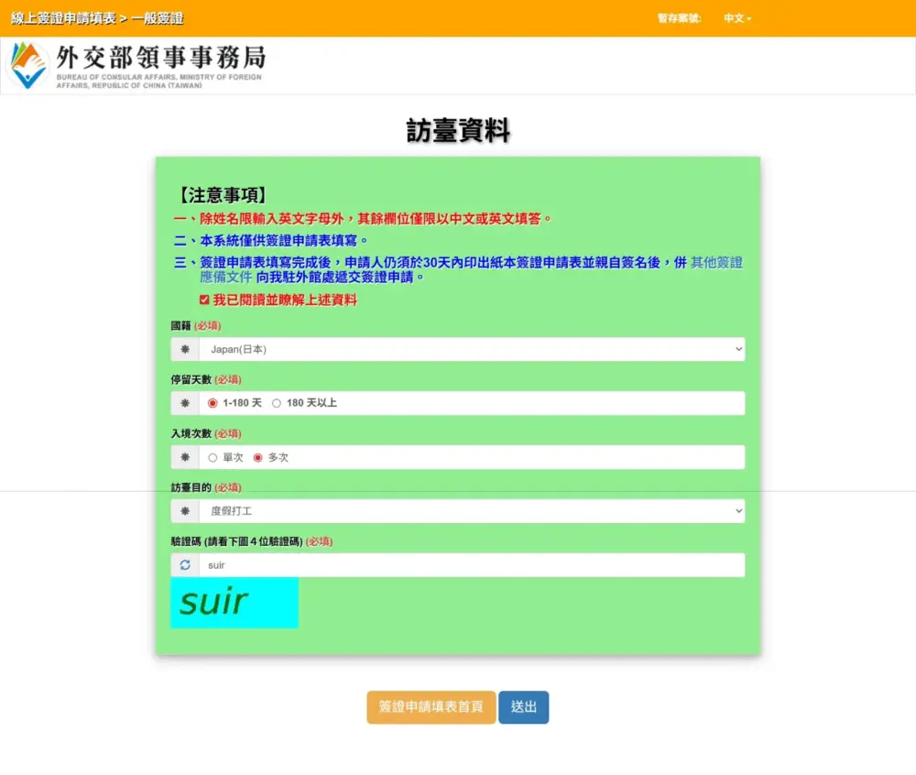The width and height of the screenshot is (916, 775).
Task: Choose 單次 entry option
Action: pyautogui.click(x=213, y=457)
